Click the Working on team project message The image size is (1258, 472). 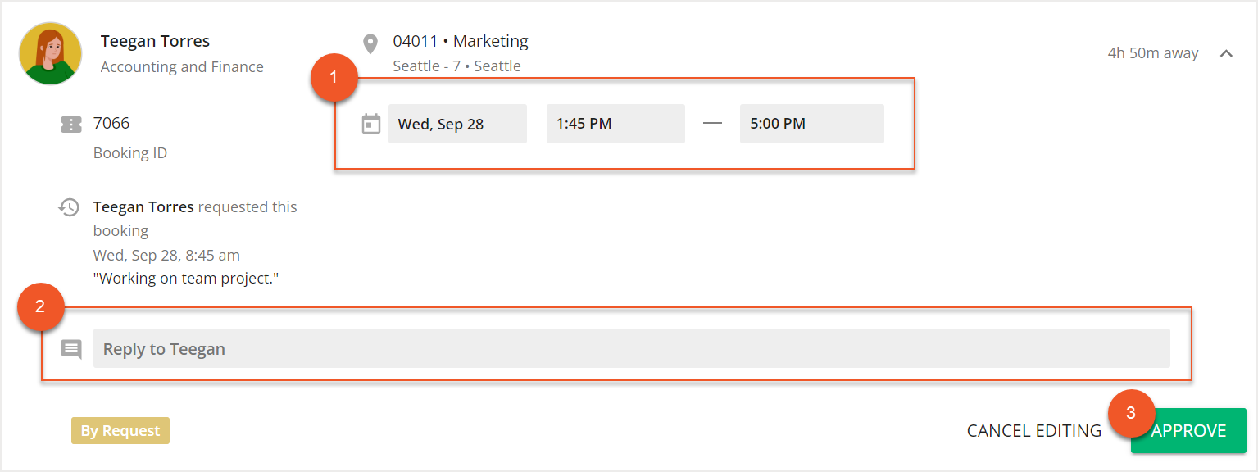coord(187,279)
